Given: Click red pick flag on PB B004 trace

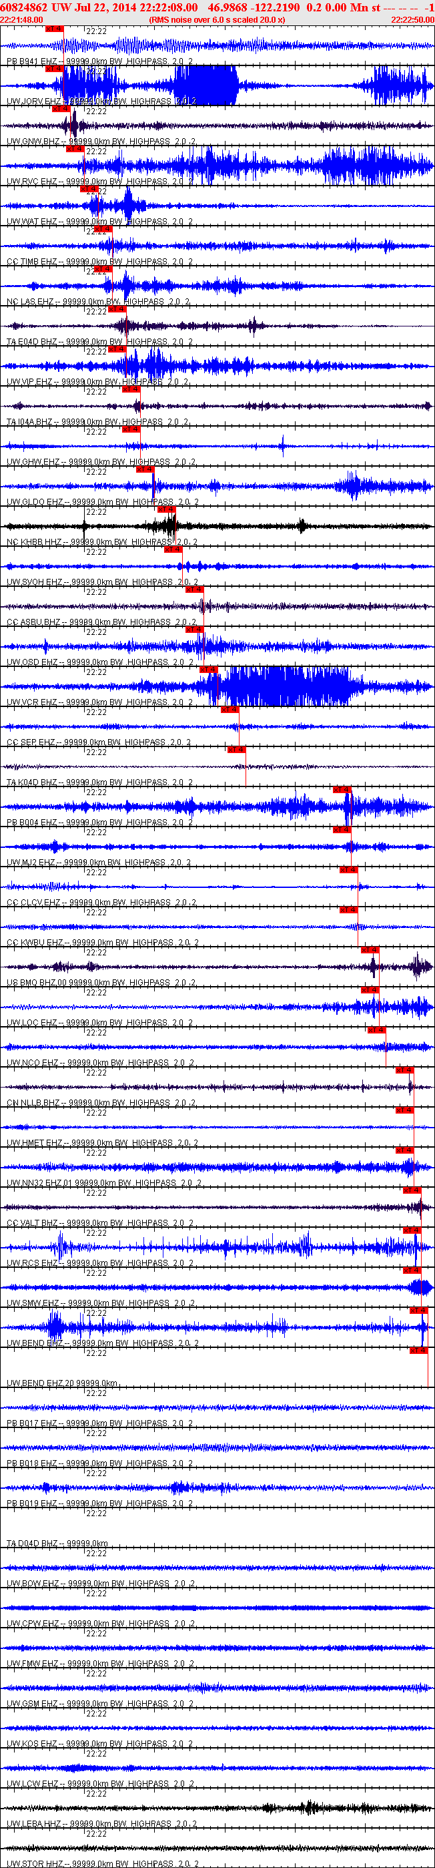Looking at the screenshot, I should (342, 790).
